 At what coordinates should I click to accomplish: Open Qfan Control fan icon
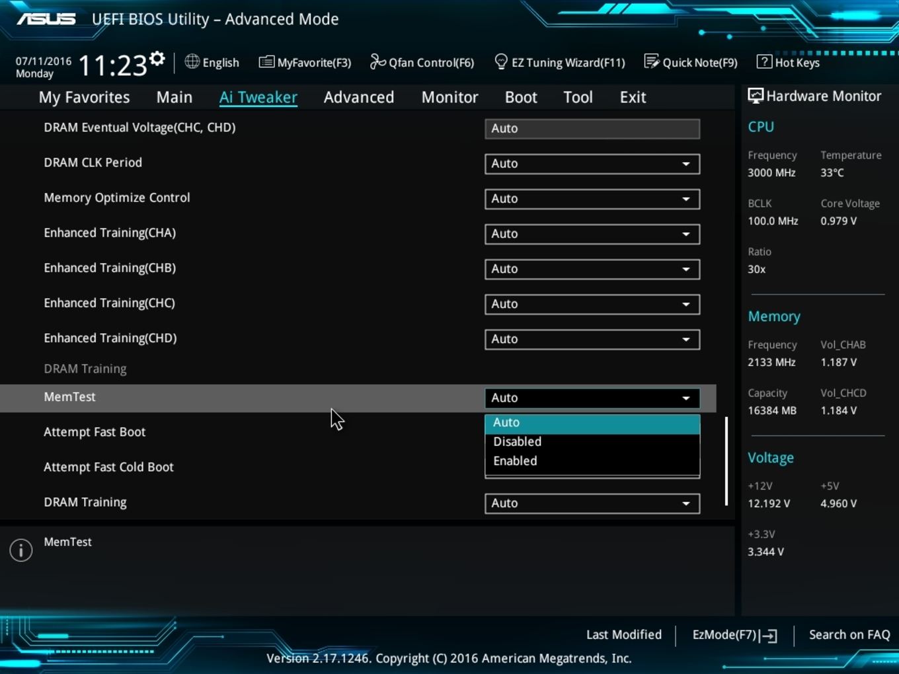(377, 62)
